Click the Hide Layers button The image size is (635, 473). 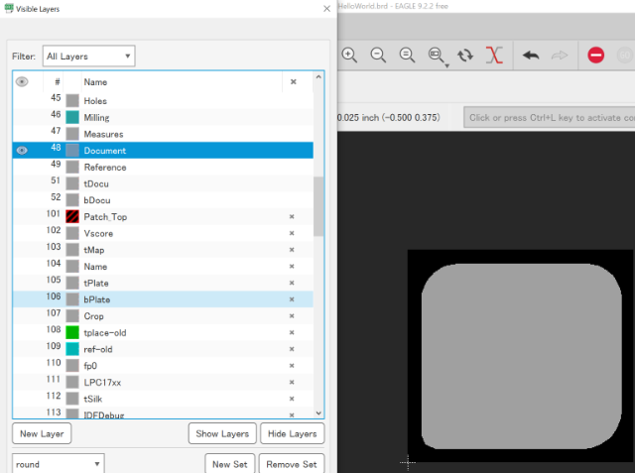point(293,433)
